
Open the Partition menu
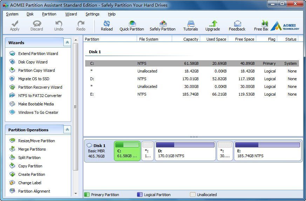click(x=49, y=14)
